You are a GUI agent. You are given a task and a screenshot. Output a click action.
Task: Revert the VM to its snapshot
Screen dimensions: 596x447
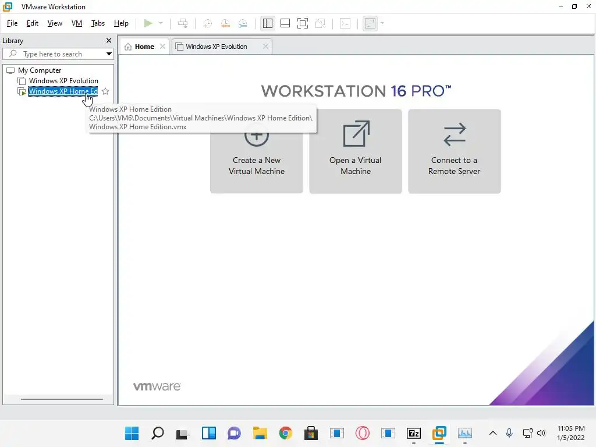point(225,23)
